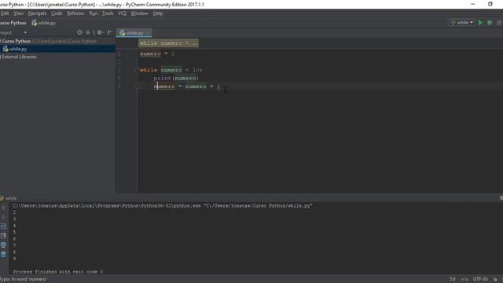This screenshot has height=283, width=503.
Task: Open the VCS menu
Action: [x=122, y=13]
